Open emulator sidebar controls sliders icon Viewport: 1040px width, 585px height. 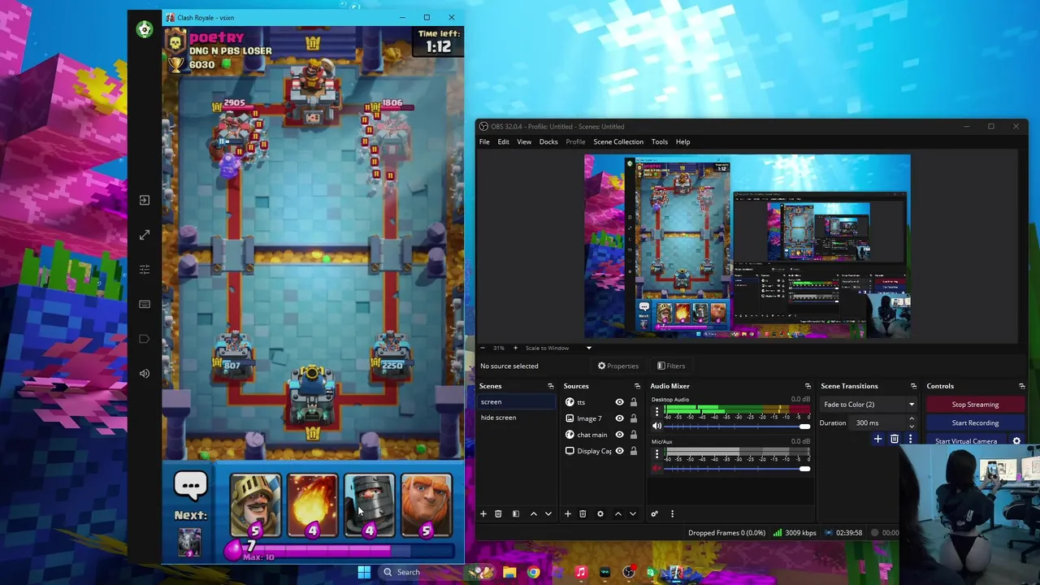pyautogui.click(x=145, y=269)
